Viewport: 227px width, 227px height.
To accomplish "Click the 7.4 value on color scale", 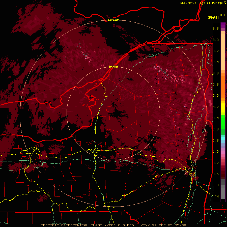I will (216, 62).
